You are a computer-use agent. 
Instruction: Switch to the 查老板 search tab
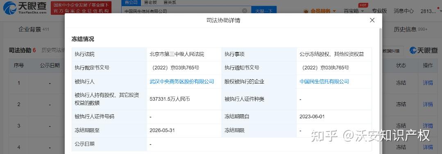tap(150, 2)
